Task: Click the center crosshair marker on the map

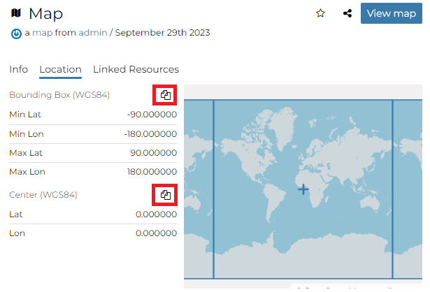Action: pos(303,189)
